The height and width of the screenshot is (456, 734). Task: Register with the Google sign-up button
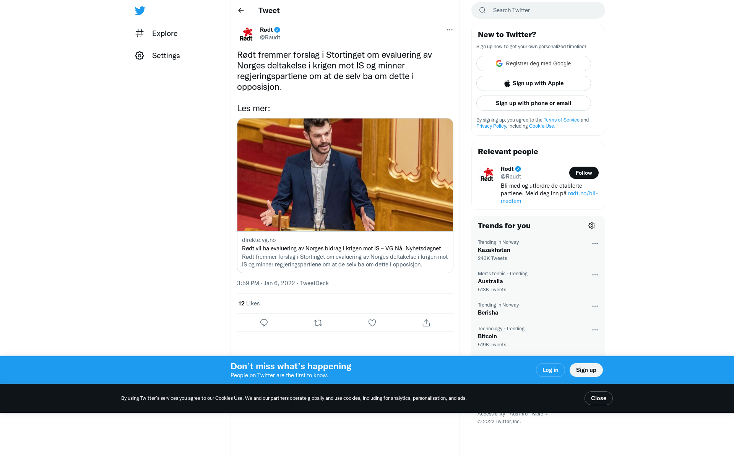coord(534,63)
